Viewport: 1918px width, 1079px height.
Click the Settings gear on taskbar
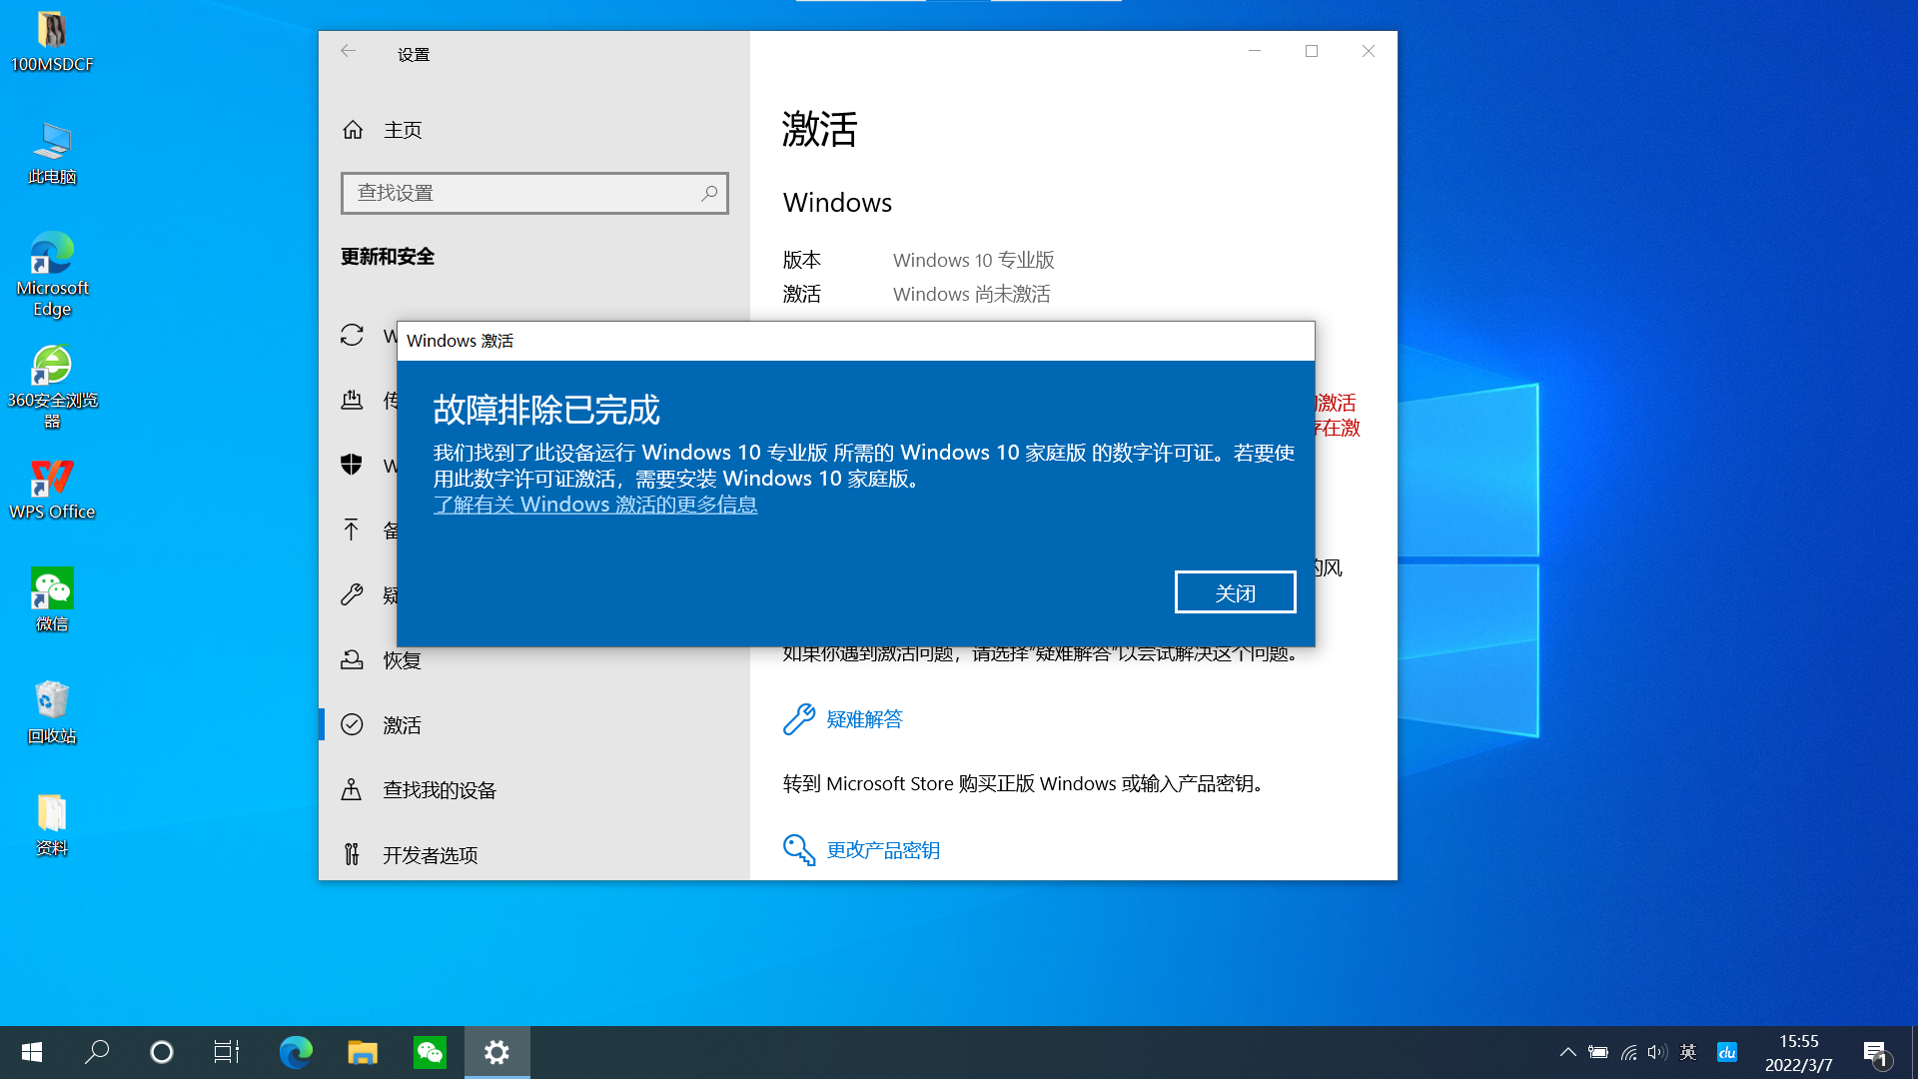(497, 1052)
